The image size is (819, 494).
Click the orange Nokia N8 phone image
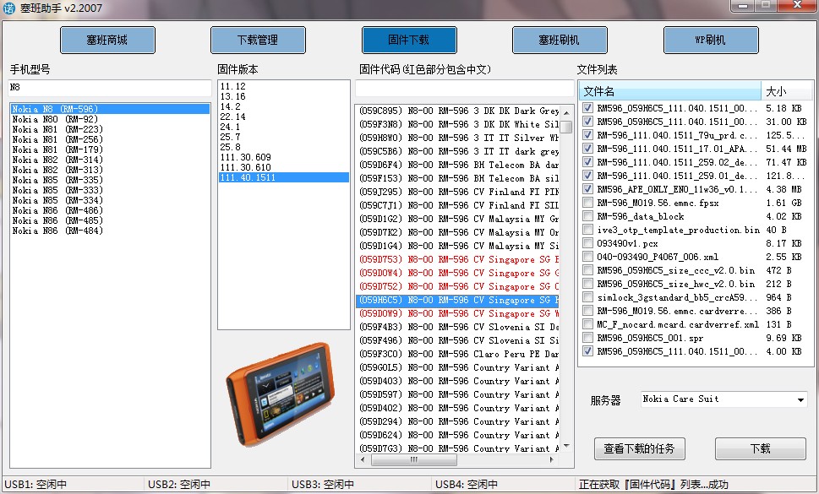[x=280, y=394]
